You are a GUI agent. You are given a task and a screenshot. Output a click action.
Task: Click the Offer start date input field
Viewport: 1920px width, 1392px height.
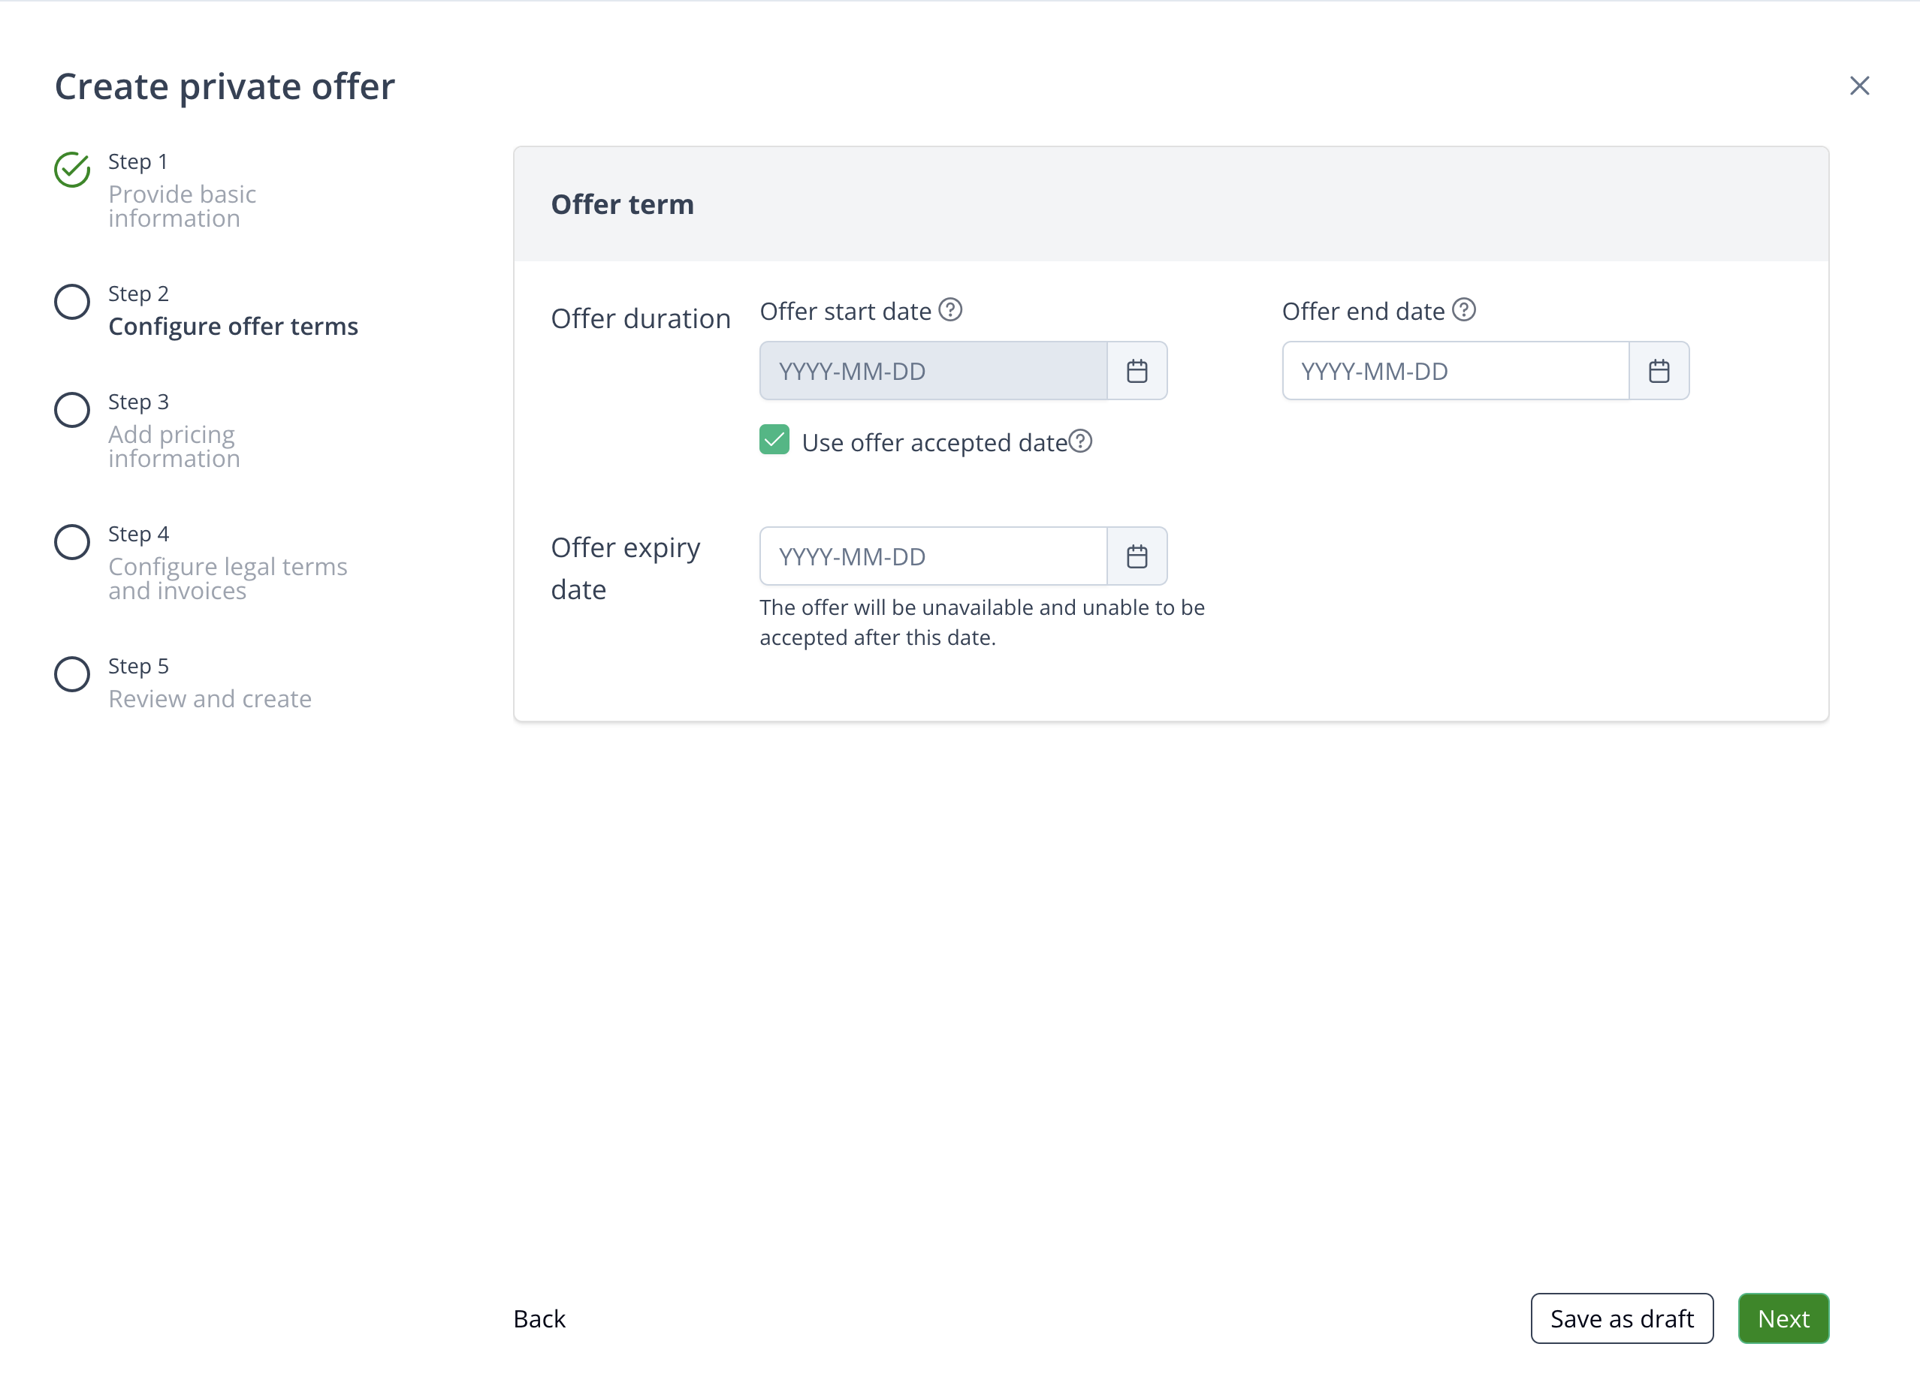(932, 371)
